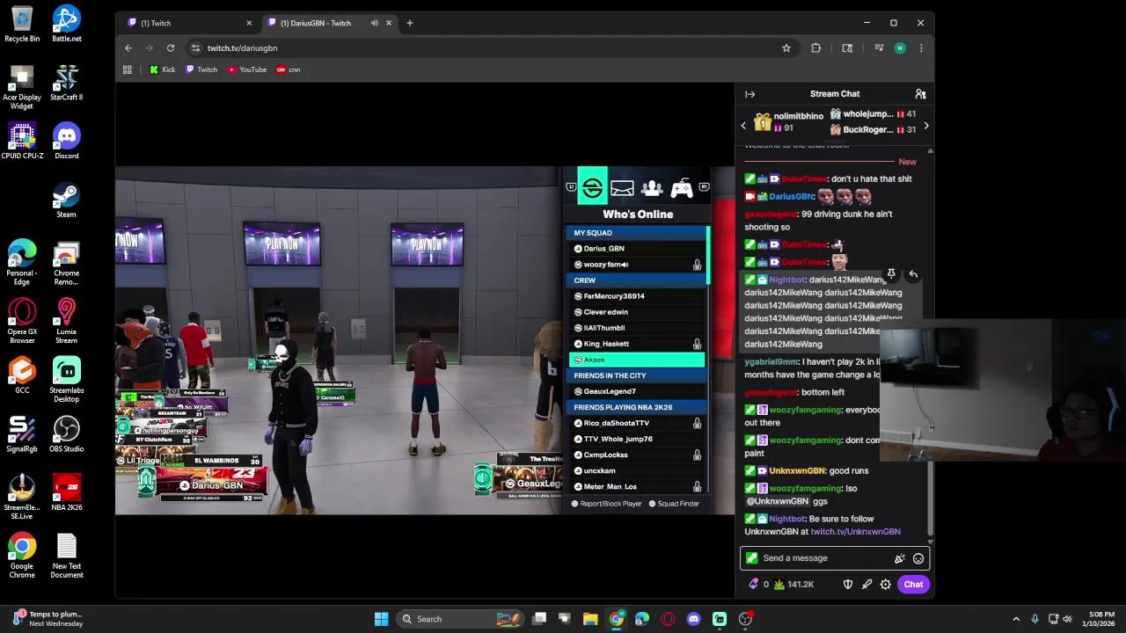Screen dimensions: 1126x633
Task: Open Steam from the desktop
Action: (66, 200)
